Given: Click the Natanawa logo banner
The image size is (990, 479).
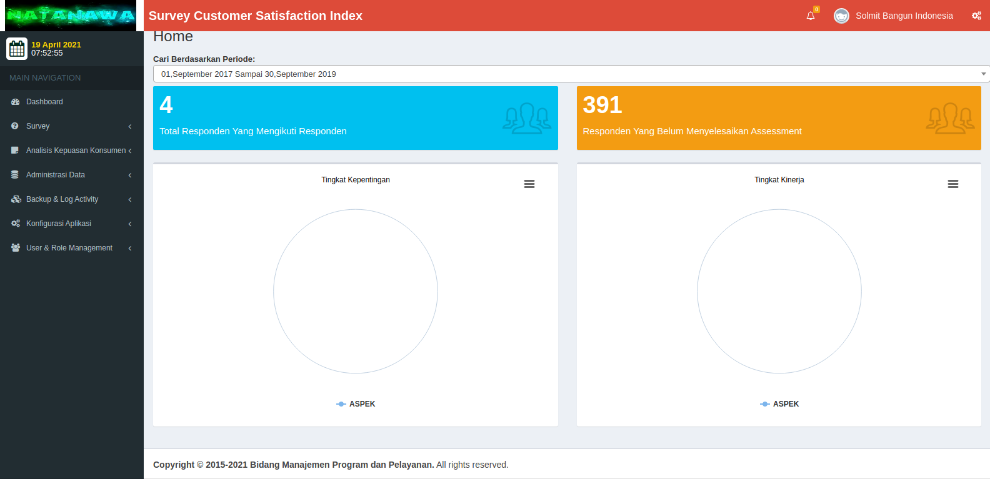Looking at the screenshot, I should tap(71, 16).
